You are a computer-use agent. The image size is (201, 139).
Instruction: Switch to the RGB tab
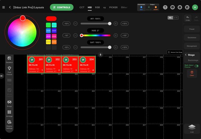[97, 7]
